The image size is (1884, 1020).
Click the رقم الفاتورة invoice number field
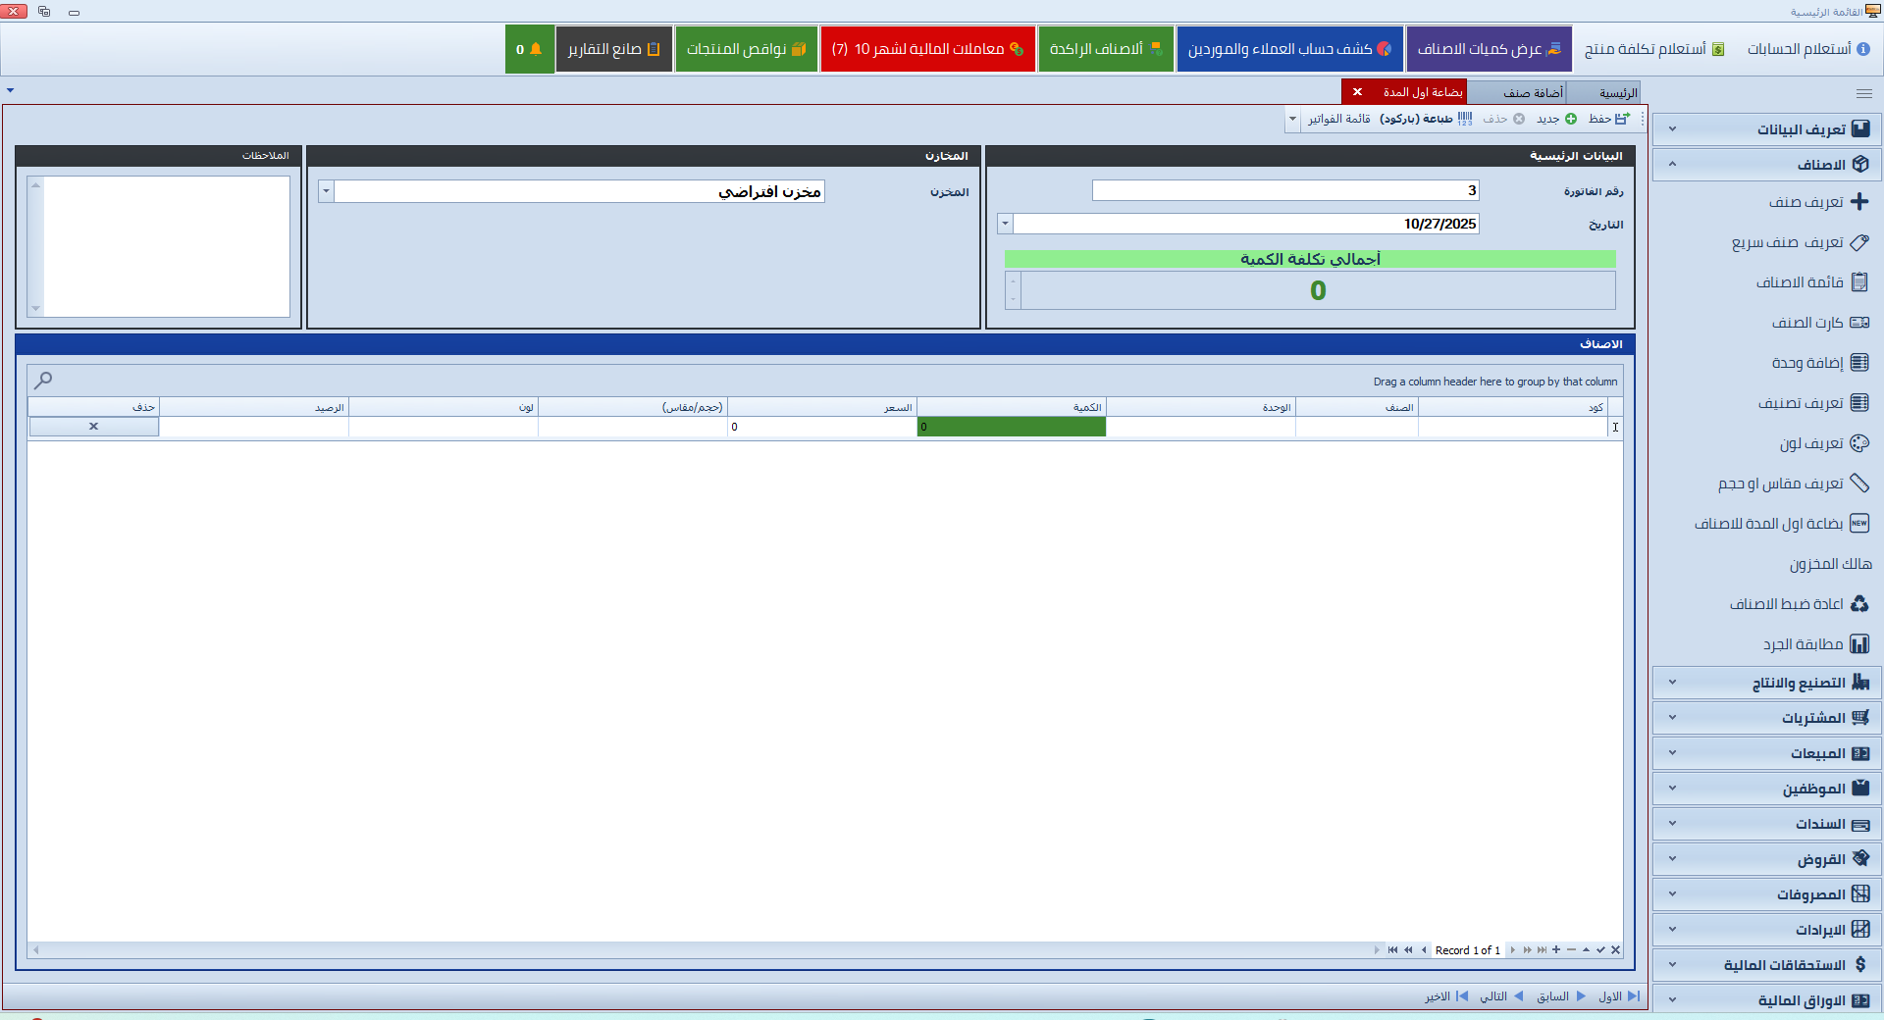tap(1285, 190)
